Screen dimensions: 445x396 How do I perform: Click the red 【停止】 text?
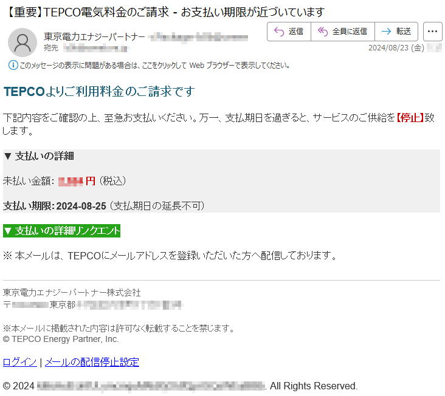(x=410, y=117)
